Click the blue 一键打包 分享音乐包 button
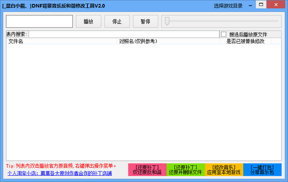Screen dimensions: 288x182 coord(263,170)
